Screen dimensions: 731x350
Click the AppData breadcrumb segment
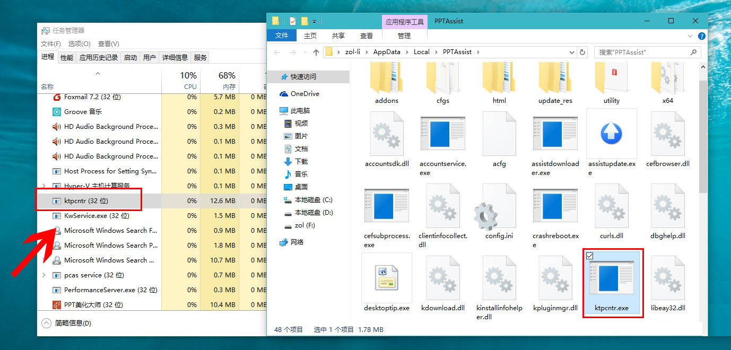click(x=386, y=52)
